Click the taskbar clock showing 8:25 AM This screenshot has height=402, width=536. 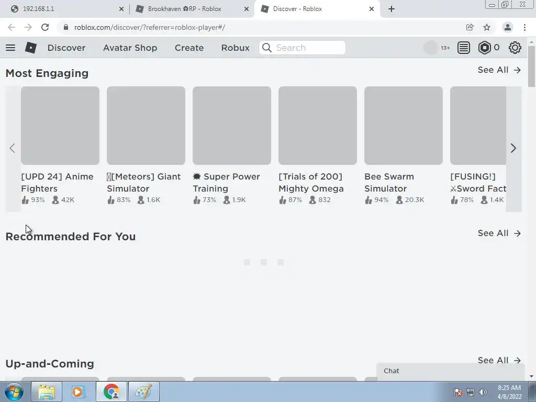[x=509, y=392]
